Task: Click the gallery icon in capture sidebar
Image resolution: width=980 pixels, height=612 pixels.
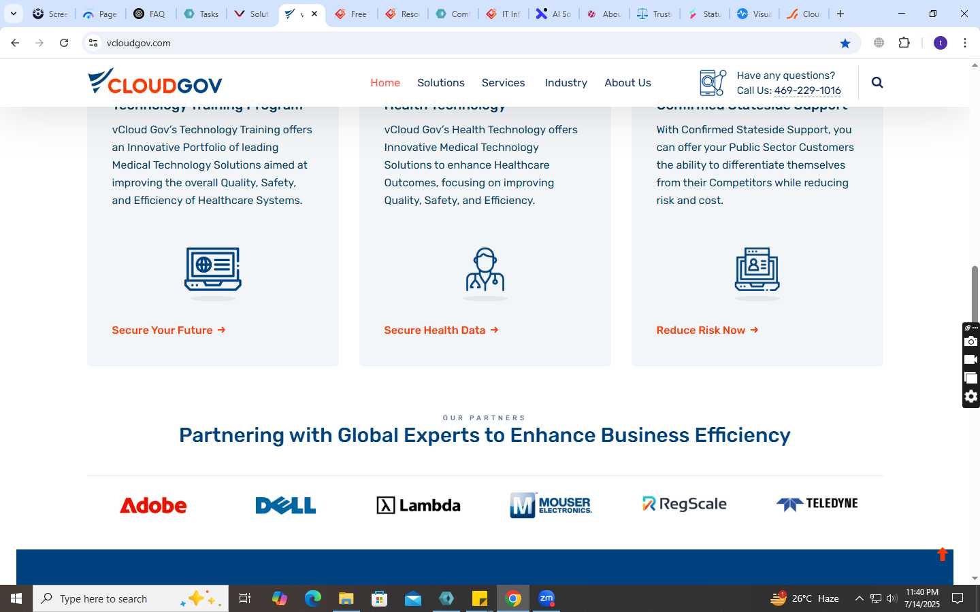Action: [x=971, y=378]
